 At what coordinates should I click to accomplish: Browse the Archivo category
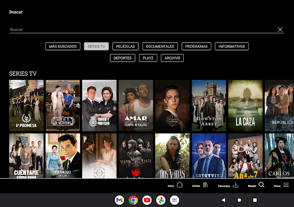click(x=172, y=58)
